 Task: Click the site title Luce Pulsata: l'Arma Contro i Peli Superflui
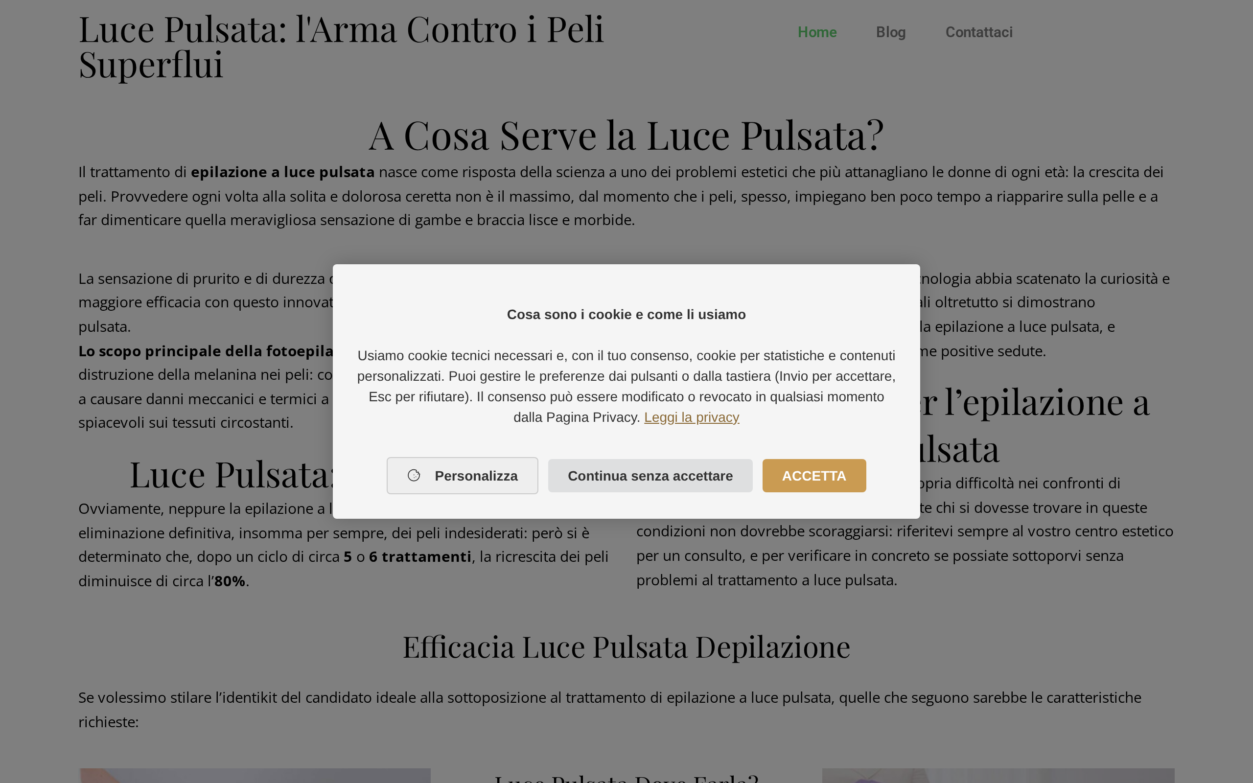pos(341,46)
